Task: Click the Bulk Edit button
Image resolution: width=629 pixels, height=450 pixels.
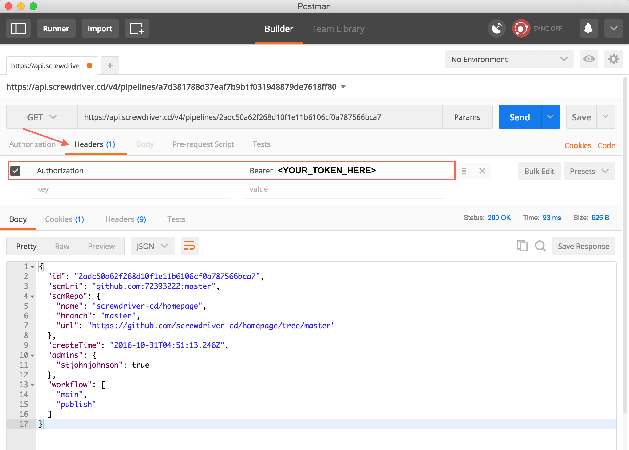Action: (x=539, y=171)
